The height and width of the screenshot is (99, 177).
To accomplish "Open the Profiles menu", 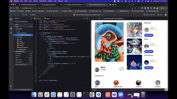I will coord(50,1).
